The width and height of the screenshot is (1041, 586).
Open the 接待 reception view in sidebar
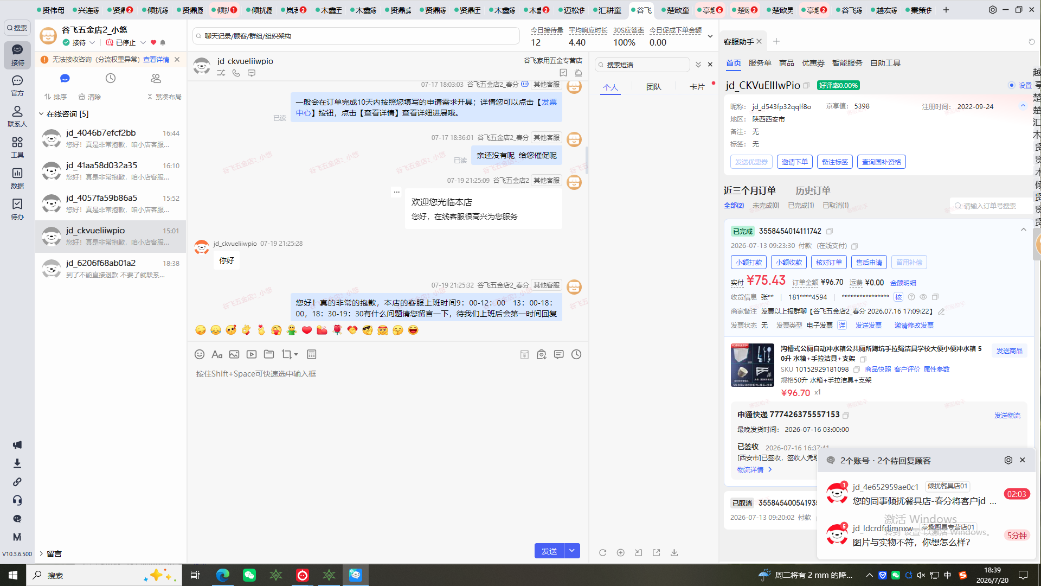(x=17, y=55)
